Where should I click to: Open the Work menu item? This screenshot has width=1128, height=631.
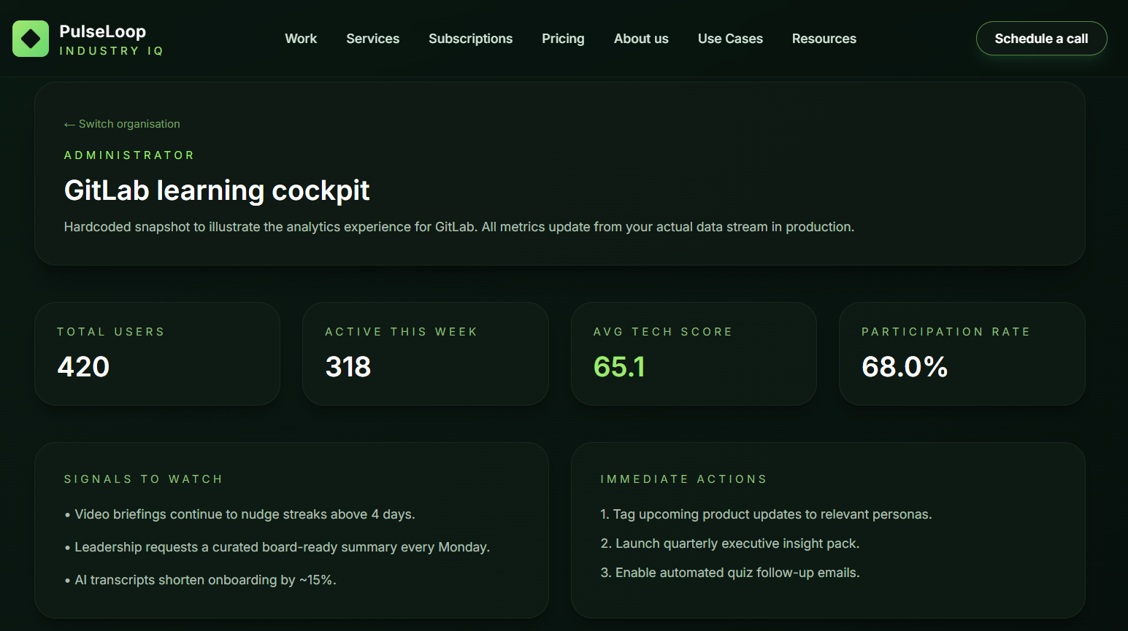coord(301,39)
